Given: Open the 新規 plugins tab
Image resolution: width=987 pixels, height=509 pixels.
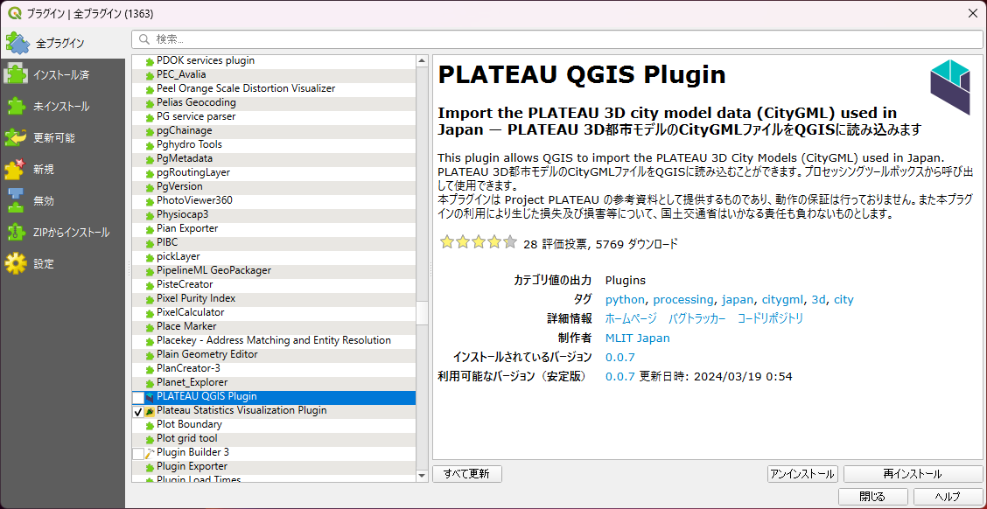Looking at the screenshot, I should (x=63, y=170).
